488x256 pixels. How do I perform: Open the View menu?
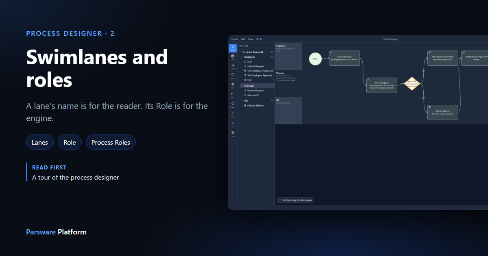tap(251, 39)
